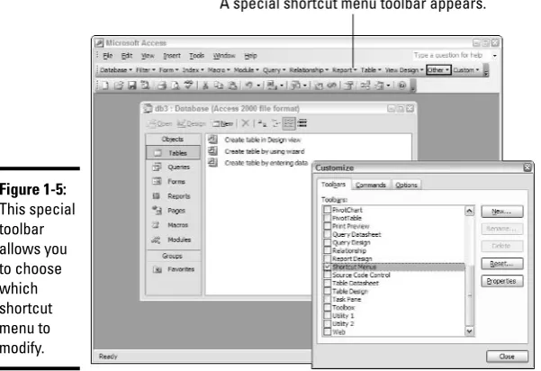Switch to the Options tab in Customize
541x371 pixels.
coord(406,185)
